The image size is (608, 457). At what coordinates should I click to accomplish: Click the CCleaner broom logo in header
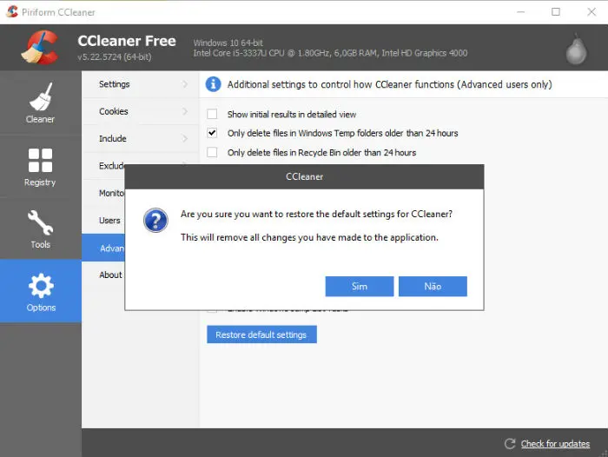pyautogui.click(x=40, y=47)
